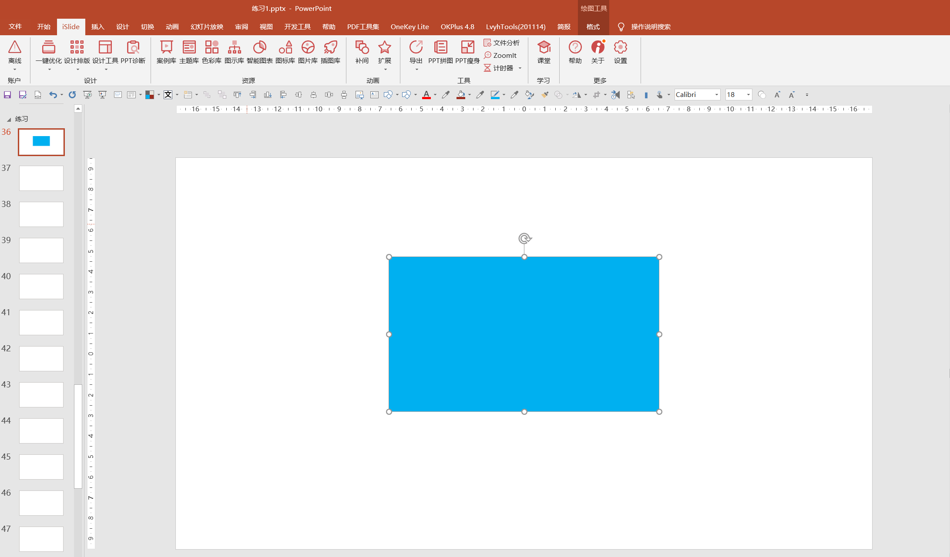This screenshot has height=557, width=950.
Task: Click the rotate handle above the rectangle
Action: [x=525, y=238]
